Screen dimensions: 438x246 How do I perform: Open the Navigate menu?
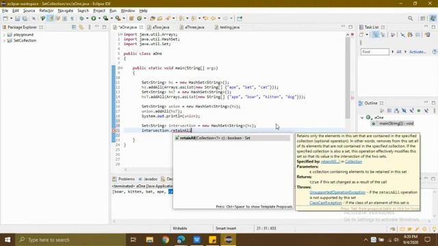pos(66,11)
